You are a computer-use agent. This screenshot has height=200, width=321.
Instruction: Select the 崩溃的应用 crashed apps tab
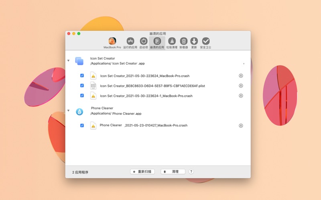click(157, 41)
